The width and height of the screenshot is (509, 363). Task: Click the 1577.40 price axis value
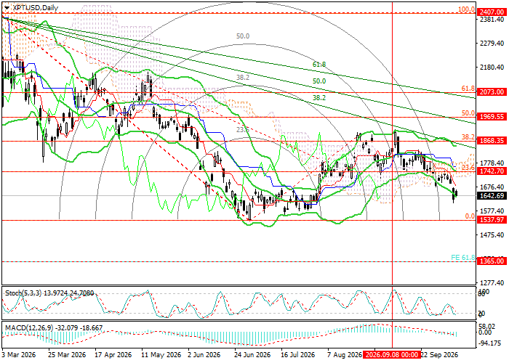(x=492, y=211)
